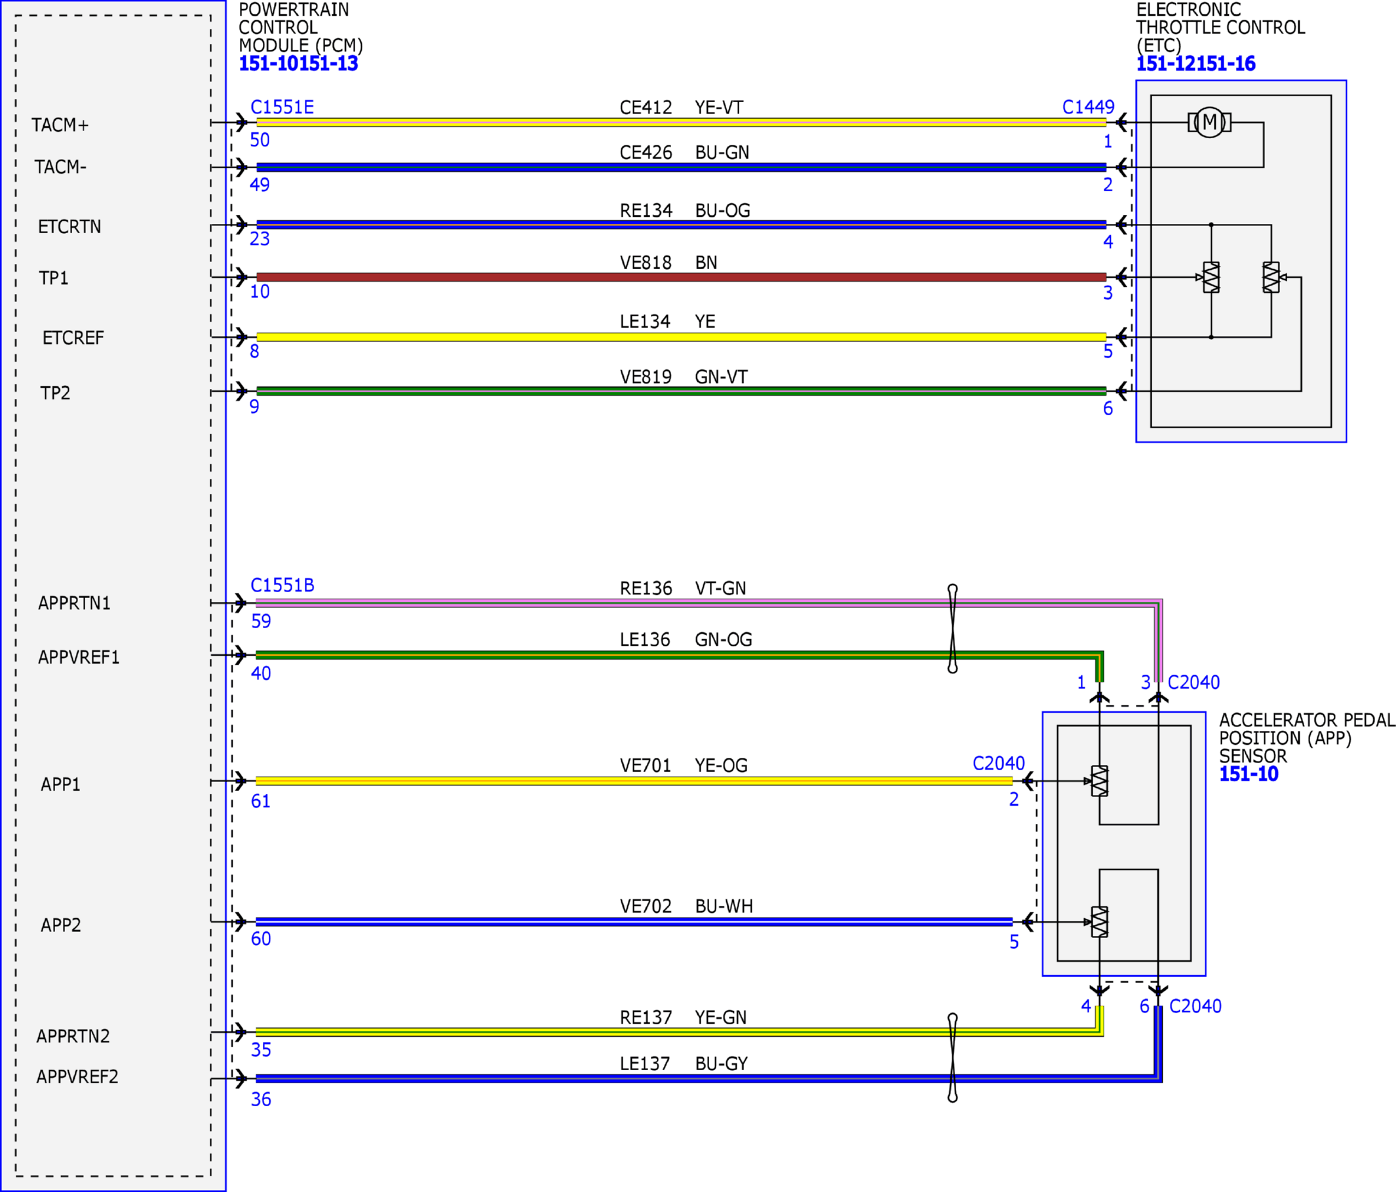Click PCM pin number 59
This screenshot has height=1192, width=1396.
(x=261, y=621)
